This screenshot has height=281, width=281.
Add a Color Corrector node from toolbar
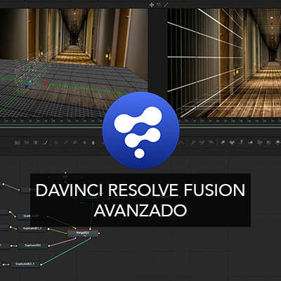pos(56,143)
